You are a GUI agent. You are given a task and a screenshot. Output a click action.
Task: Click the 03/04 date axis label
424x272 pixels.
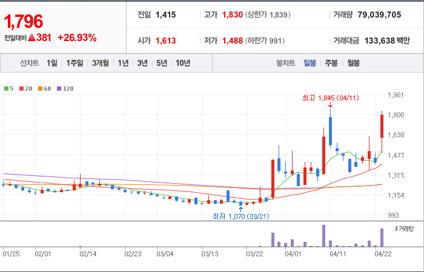[165, 254]
